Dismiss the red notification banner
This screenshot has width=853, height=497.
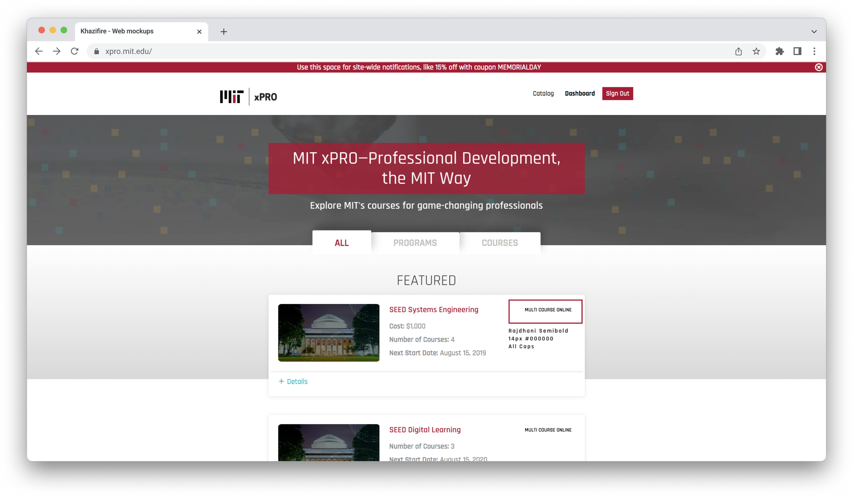click(x=819, y=67)
